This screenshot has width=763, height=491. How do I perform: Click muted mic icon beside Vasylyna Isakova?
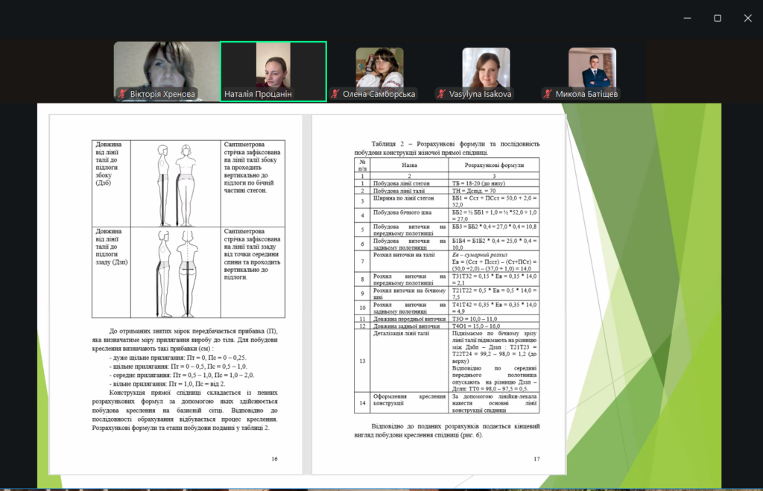tap(442, 95)
